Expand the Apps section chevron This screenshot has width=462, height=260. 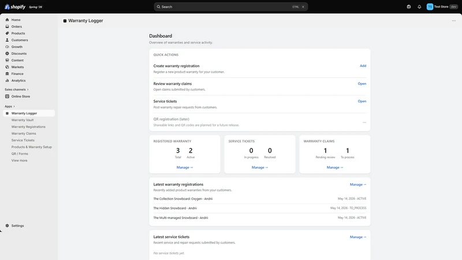pos(14,106)
